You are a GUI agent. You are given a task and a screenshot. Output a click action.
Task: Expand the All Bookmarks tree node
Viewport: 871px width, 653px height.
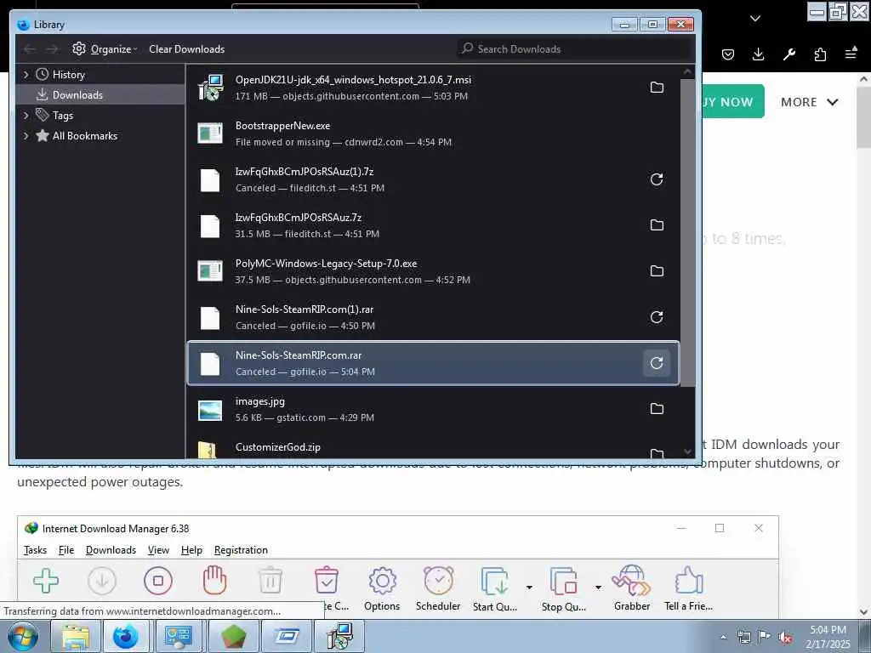coord(26,136)
